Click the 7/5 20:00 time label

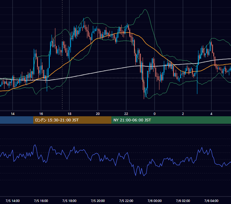(98, 201)
